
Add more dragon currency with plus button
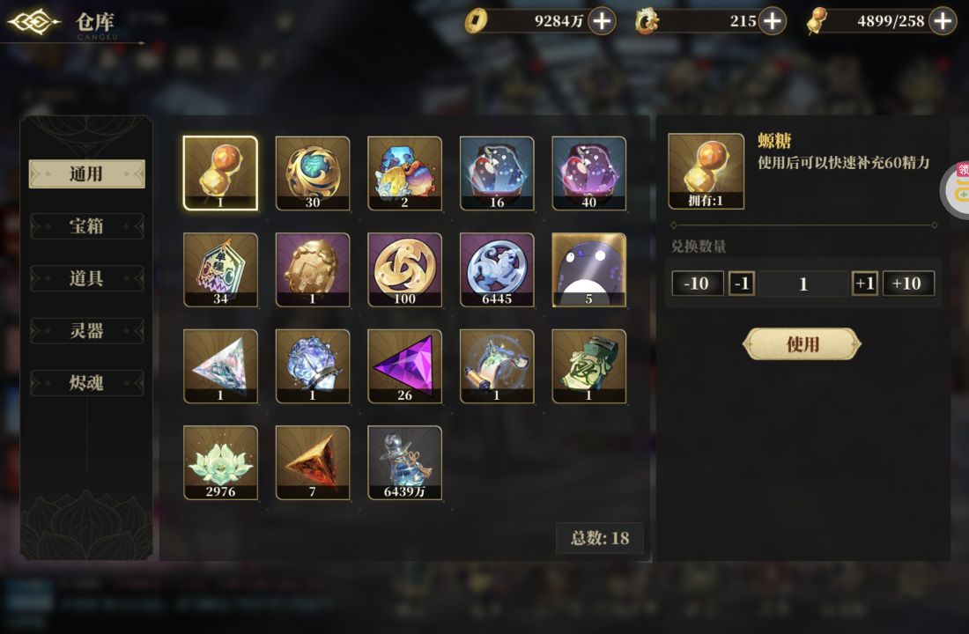(x=773, y=22)
